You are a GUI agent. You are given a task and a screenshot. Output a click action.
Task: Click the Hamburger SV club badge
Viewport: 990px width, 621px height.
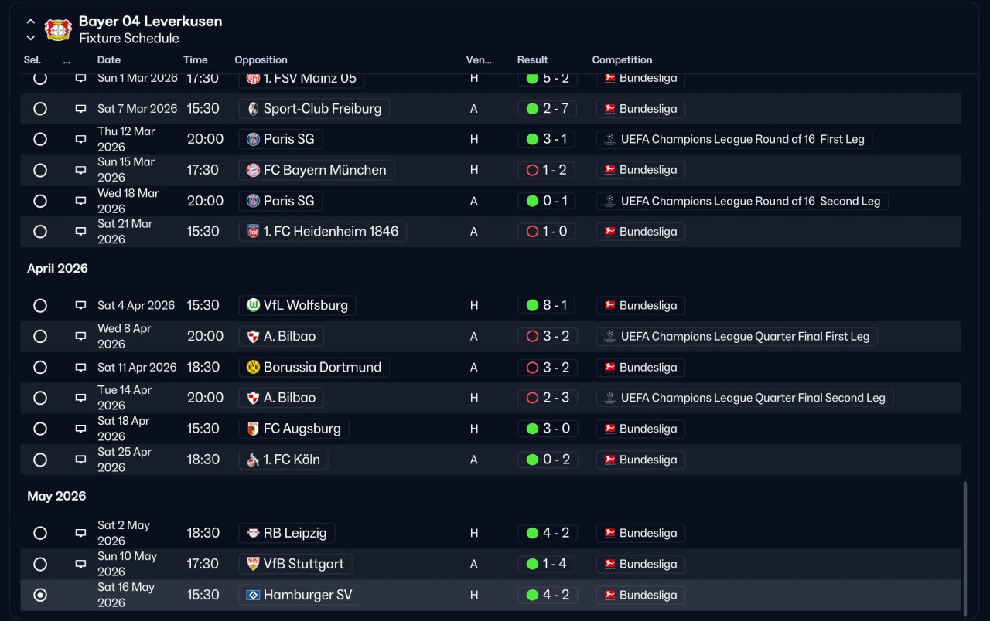click(x=253, y=595)
